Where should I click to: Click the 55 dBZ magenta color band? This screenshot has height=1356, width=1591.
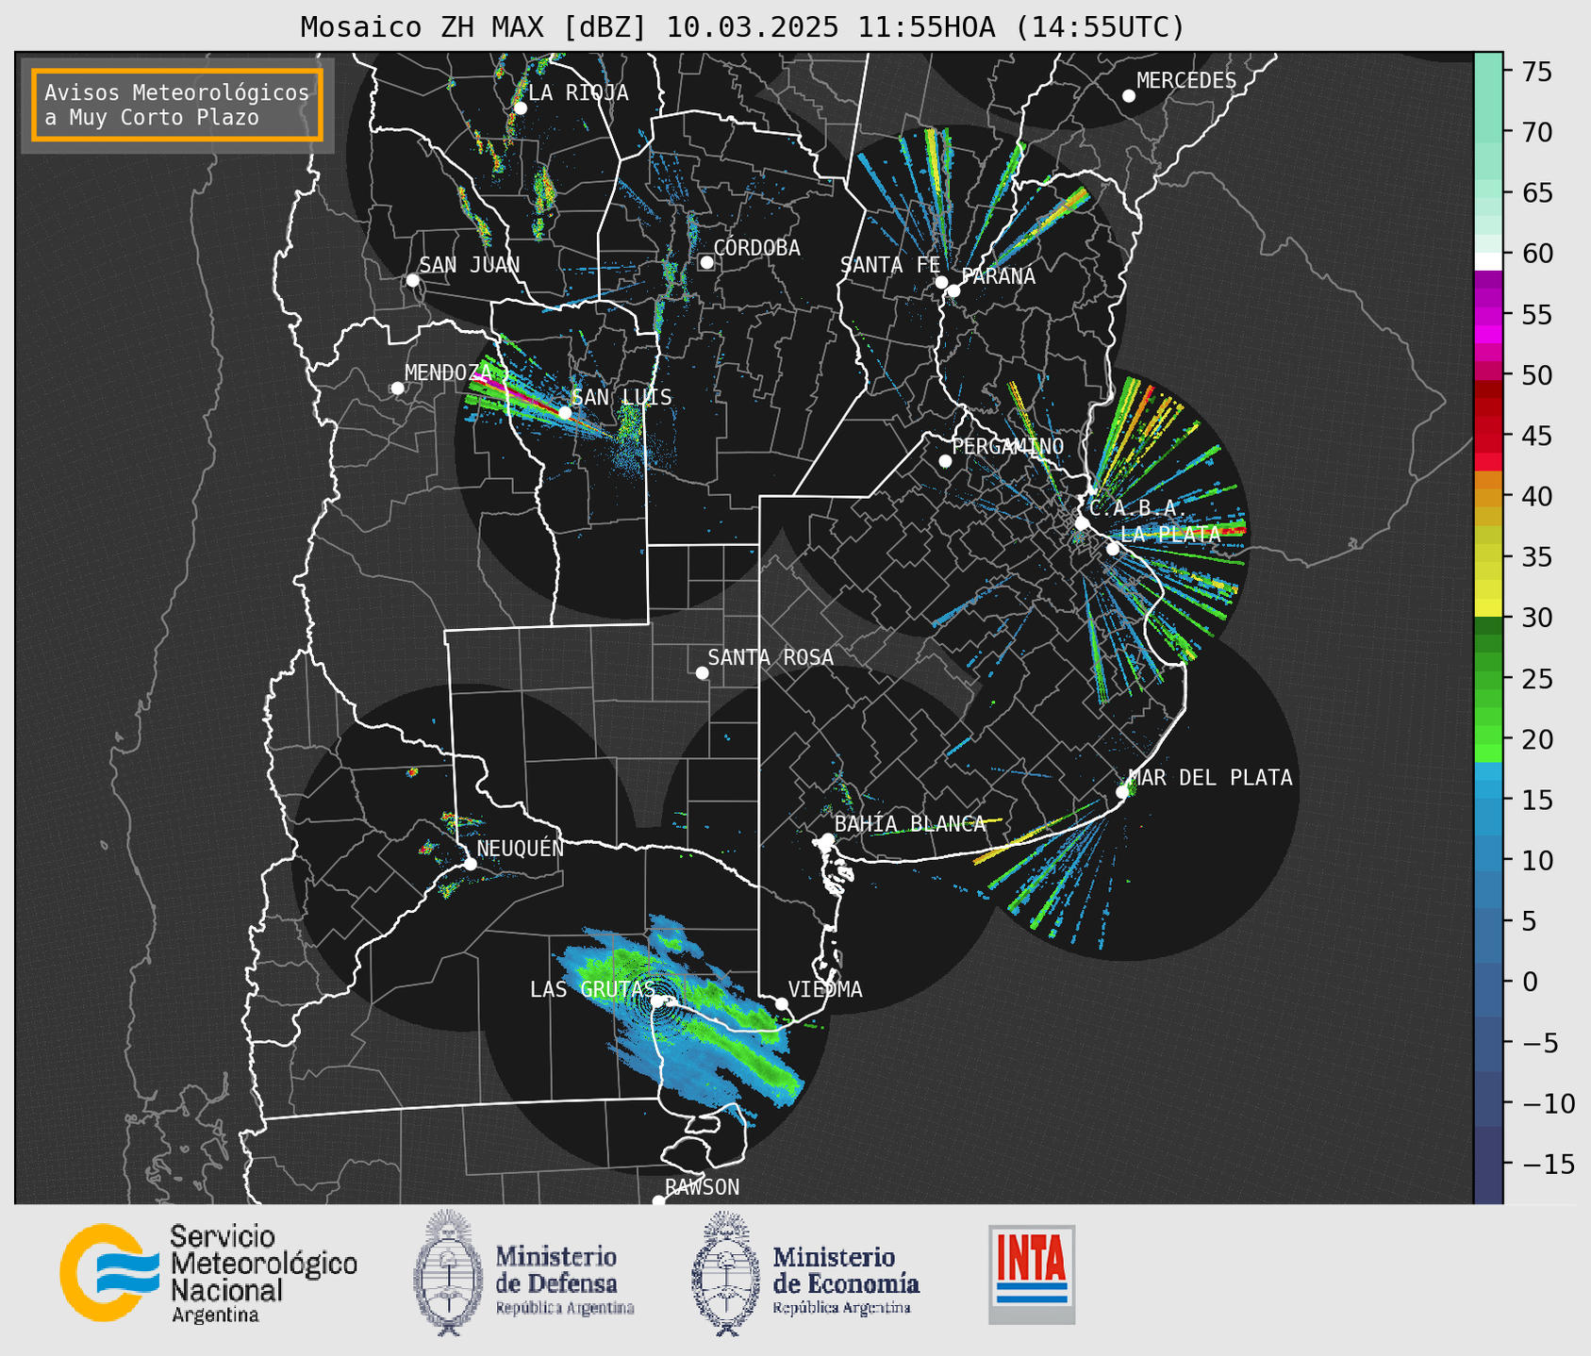pos(1488,315)
